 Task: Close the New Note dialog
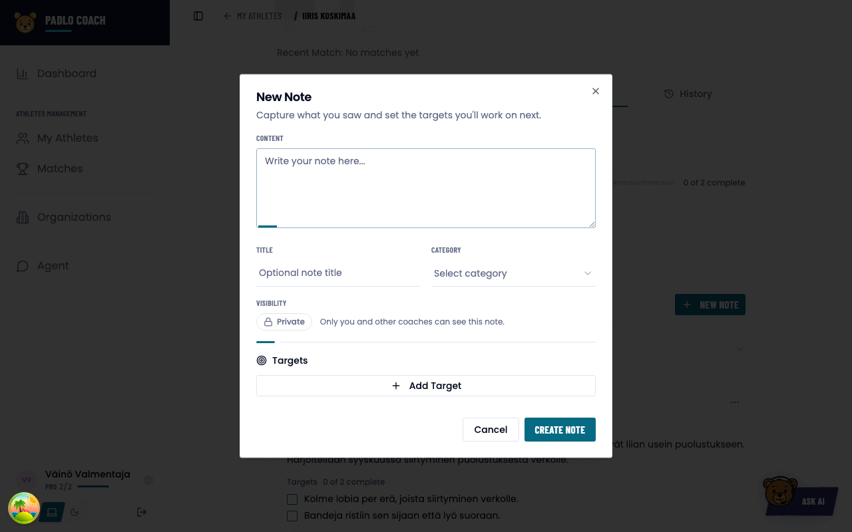click(x=596, y=91)
